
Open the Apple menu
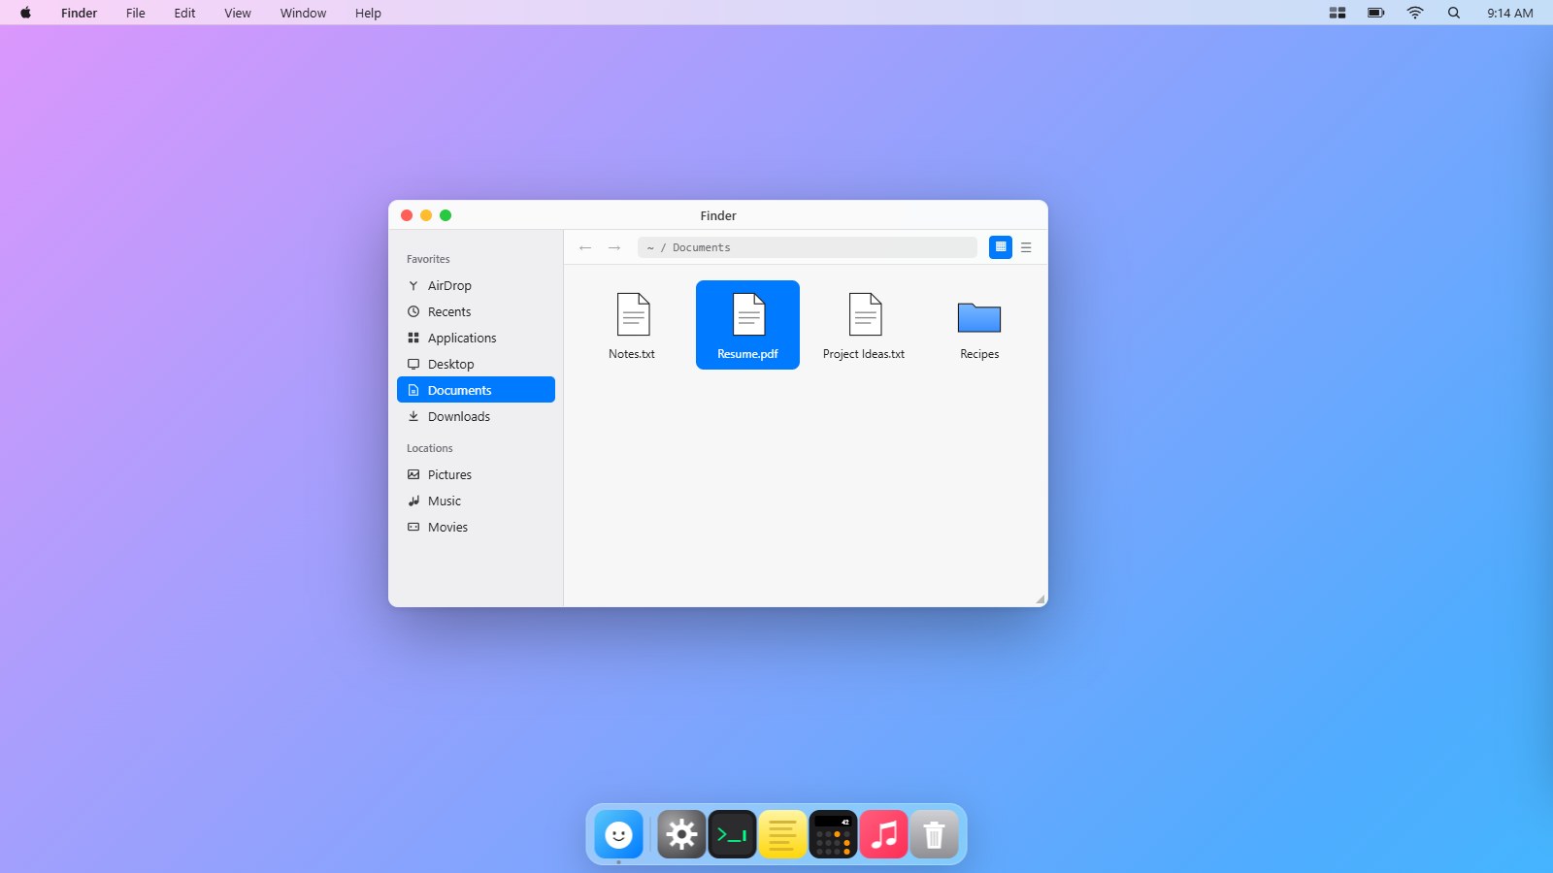(26, 13)
